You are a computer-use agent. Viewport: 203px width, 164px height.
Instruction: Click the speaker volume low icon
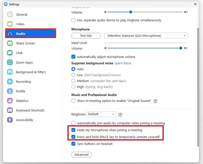(105, 12)
